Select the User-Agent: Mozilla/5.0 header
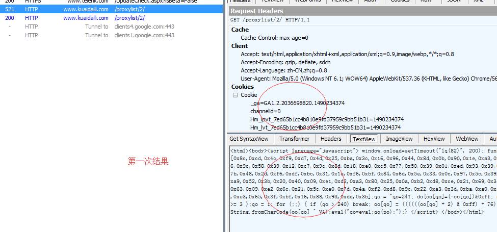This screenshot has width=497, height=232. pyautogui.click(x=369, y=79)
